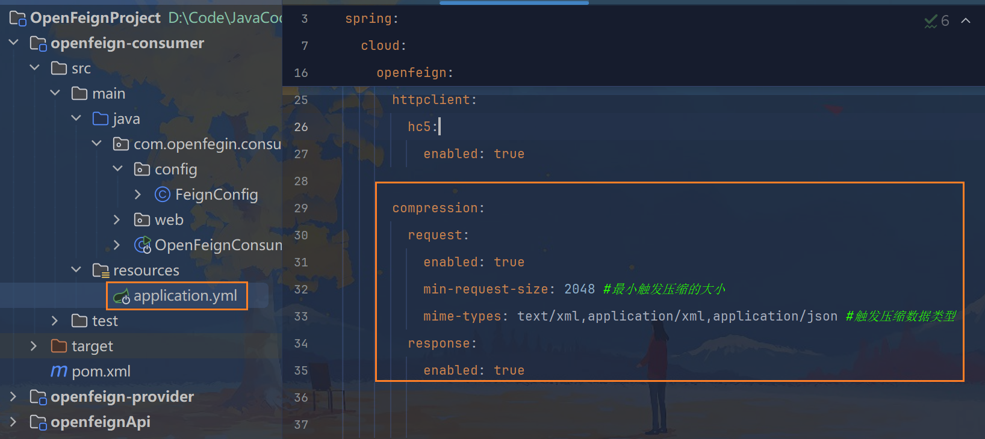Collapse the java folder chevron

tap(76, 118)
